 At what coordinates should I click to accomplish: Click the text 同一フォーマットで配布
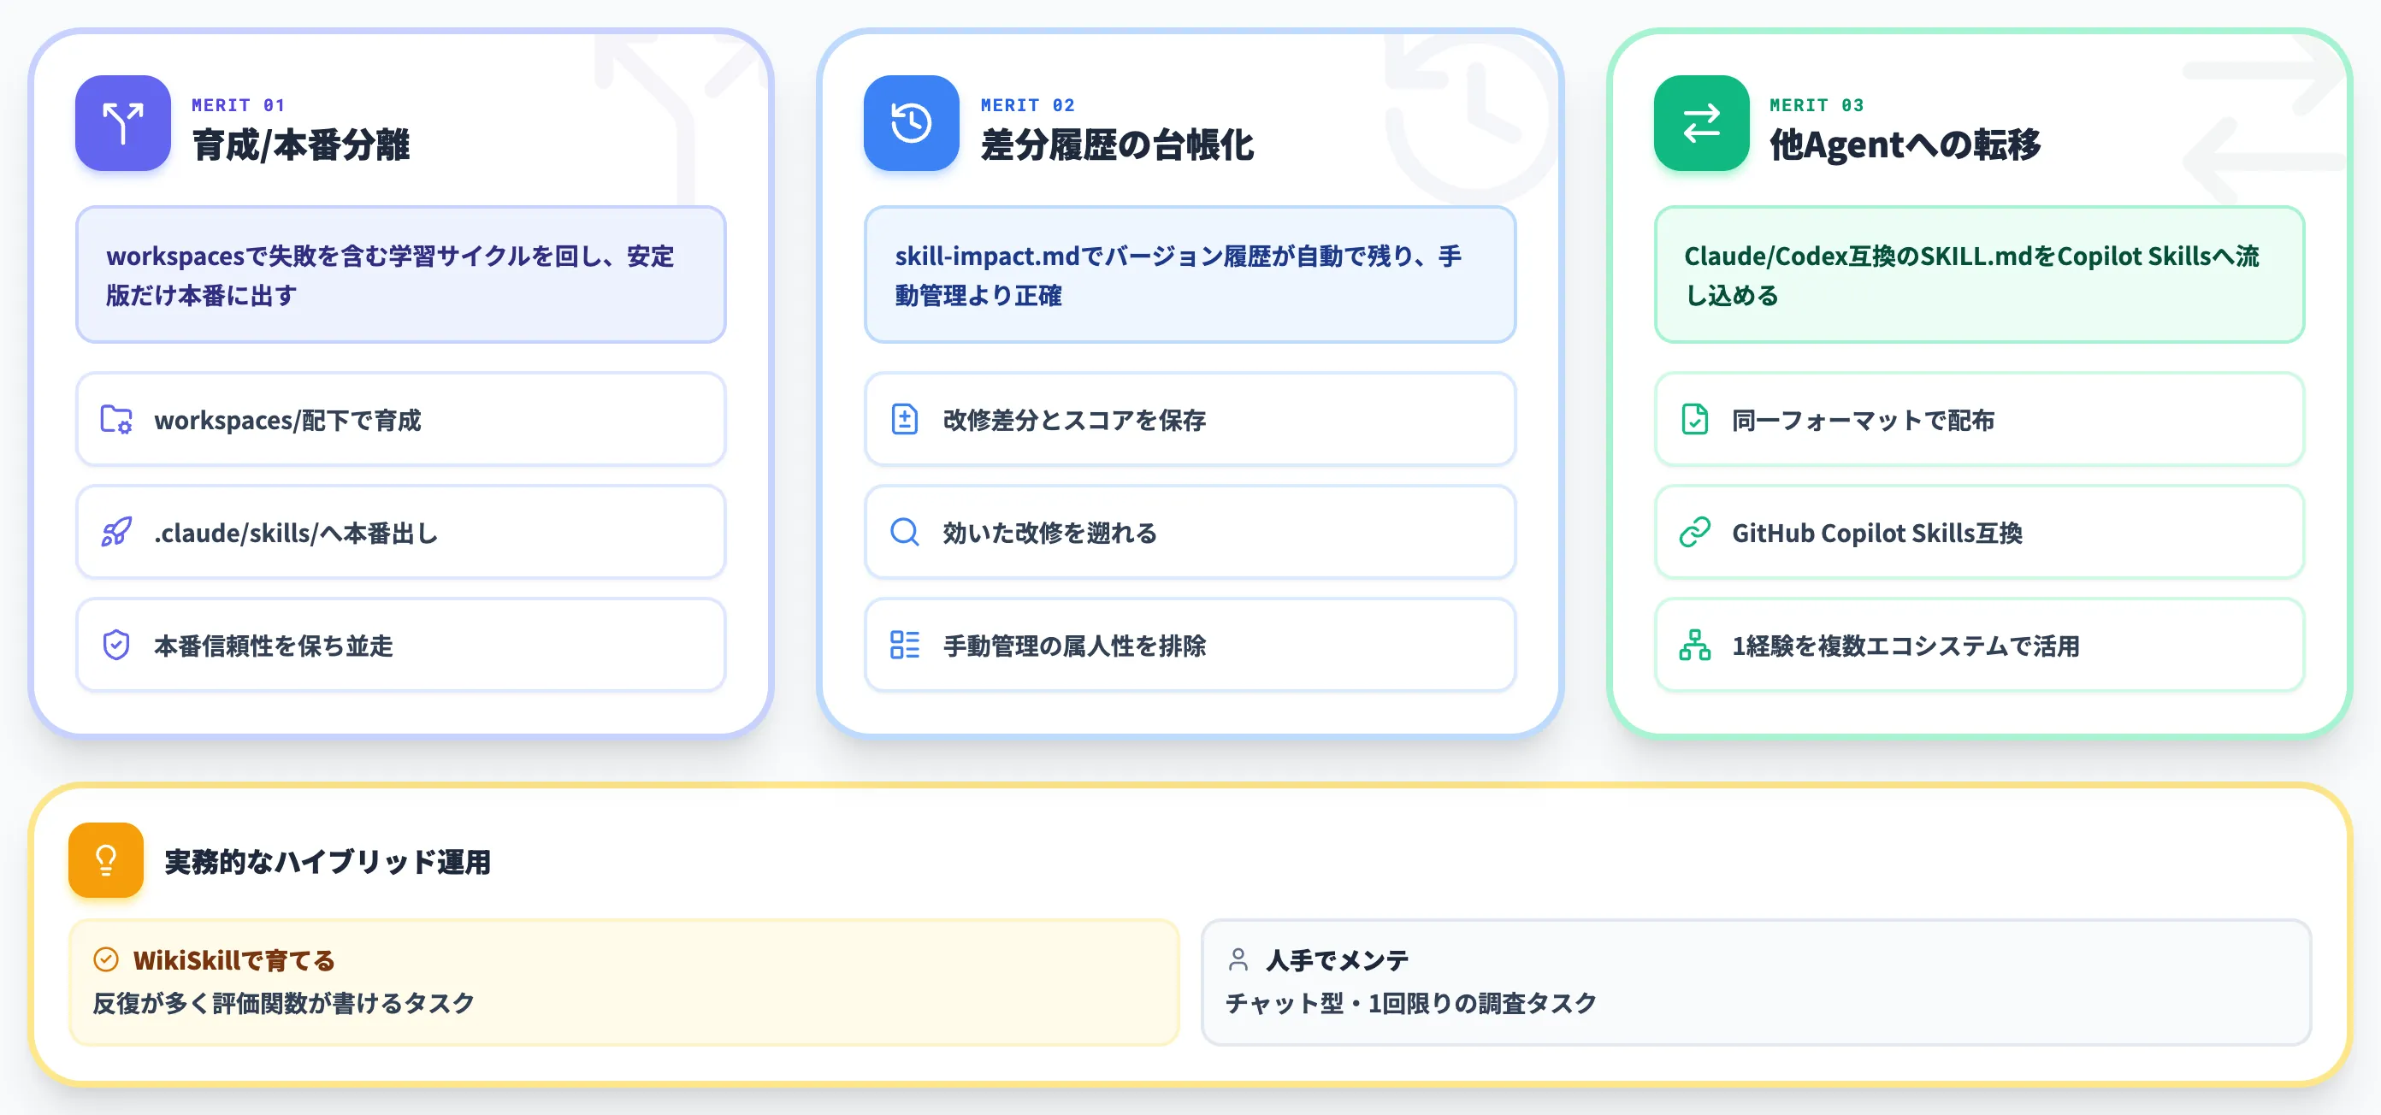(x=1864, y=421)
